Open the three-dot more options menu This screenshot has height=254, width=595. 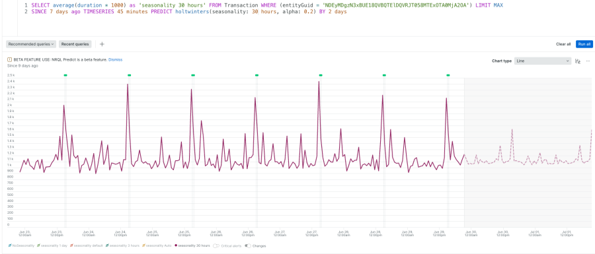(x=588, y=61)
